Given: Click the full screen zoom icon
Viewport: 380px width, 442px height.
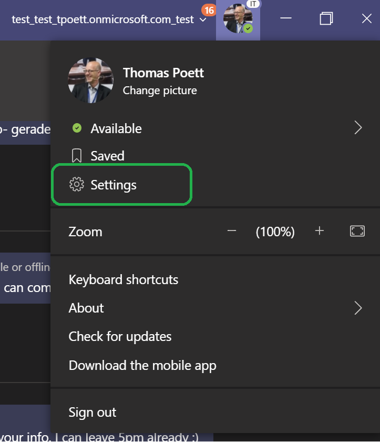Looking at the screenshot, I should click(357, 231).
